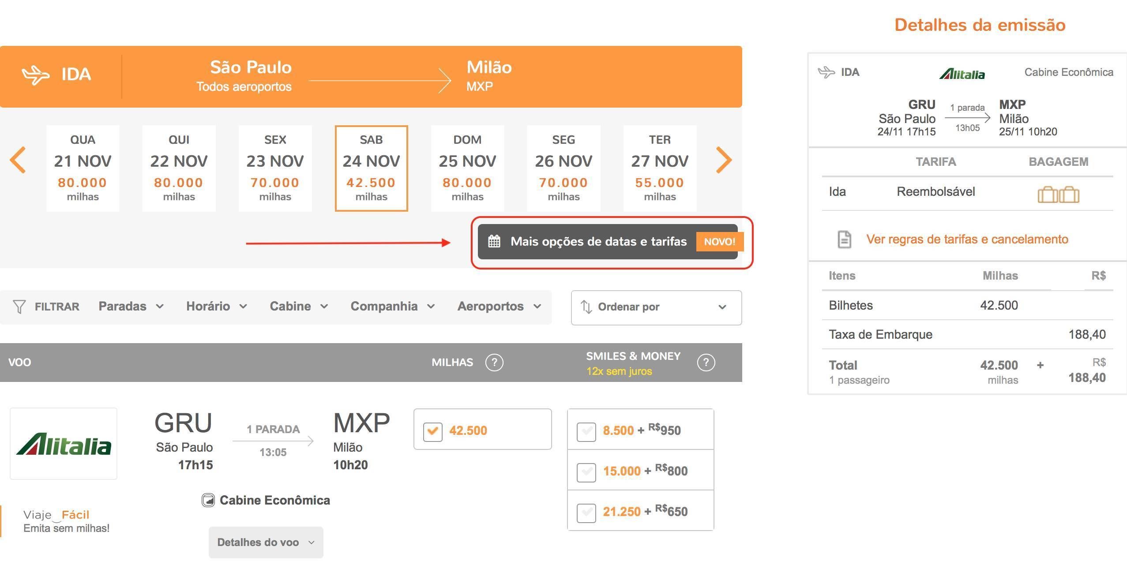Click 'Taxa de Embarque' row text
Screen dimensions: 1127x561
[880, 334]
